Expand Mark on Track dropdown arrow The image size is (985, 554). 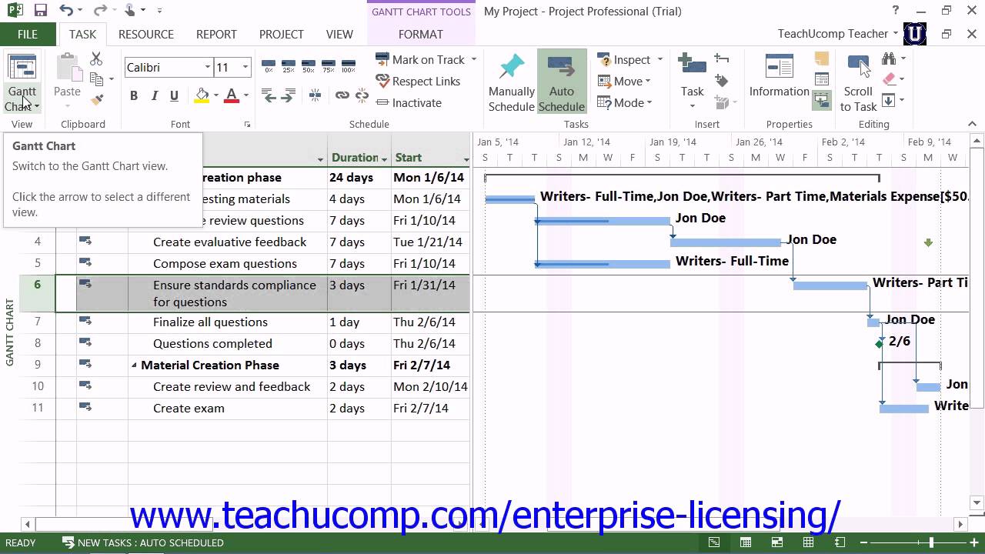pyautogui.click(x=473, y=59)
